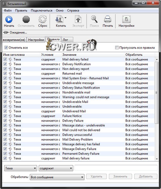Click rule icon in Message Delivery Failure row
Viewport: 161px width, 189px height.
coord(10,149)
